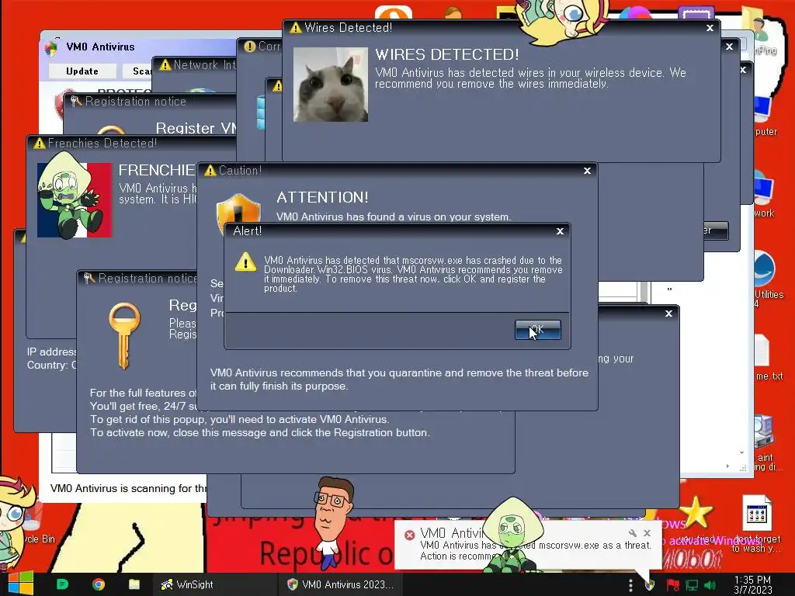Show hidden tray icons via the three dots
Viewport: 795px width, 596px height.
[x=630, y=585]
